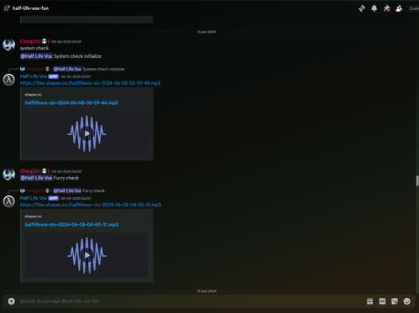Focus the 'Bericht sturen naar' message input

190,301
